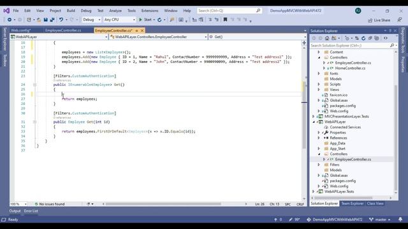
Task: Click the Navigate Backward icon
Action: click(10, 20)
